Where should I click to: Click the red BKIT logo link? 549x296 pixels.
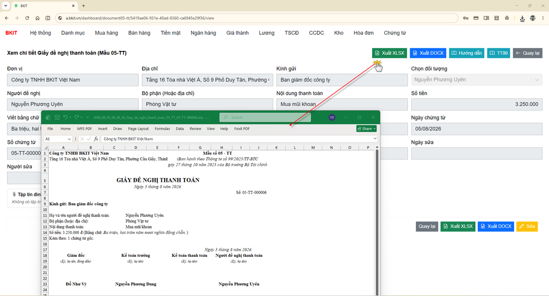[11, 33]
